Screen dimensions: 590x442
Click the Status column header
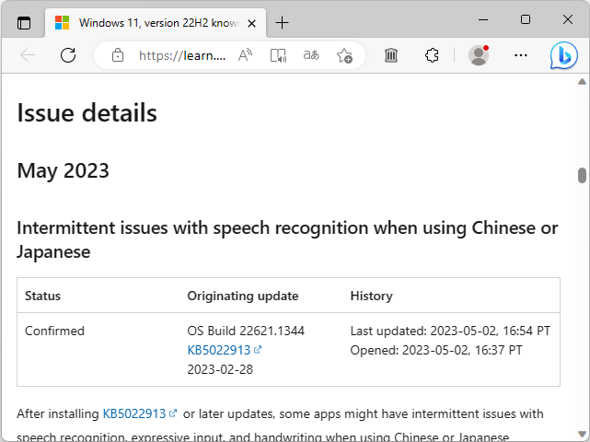tap(42, 296)
